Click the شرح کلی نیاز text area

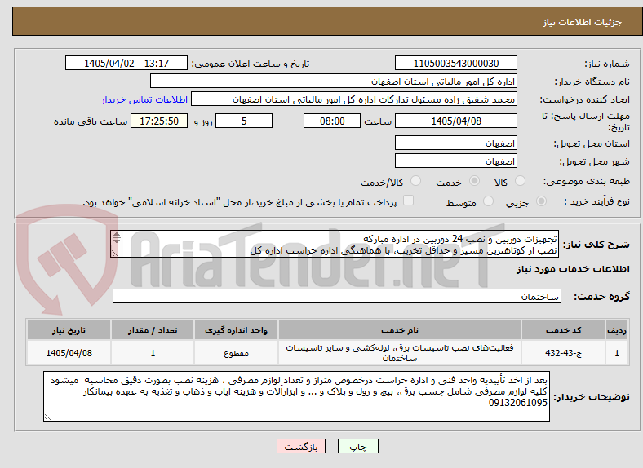point(335,244)
